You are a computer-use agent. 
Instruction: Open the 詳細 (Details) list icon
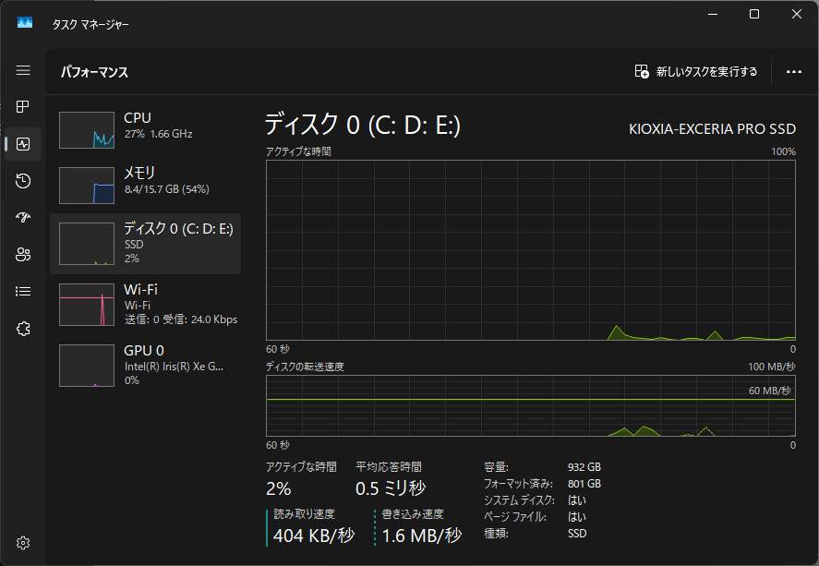click(x=23, y=291)
